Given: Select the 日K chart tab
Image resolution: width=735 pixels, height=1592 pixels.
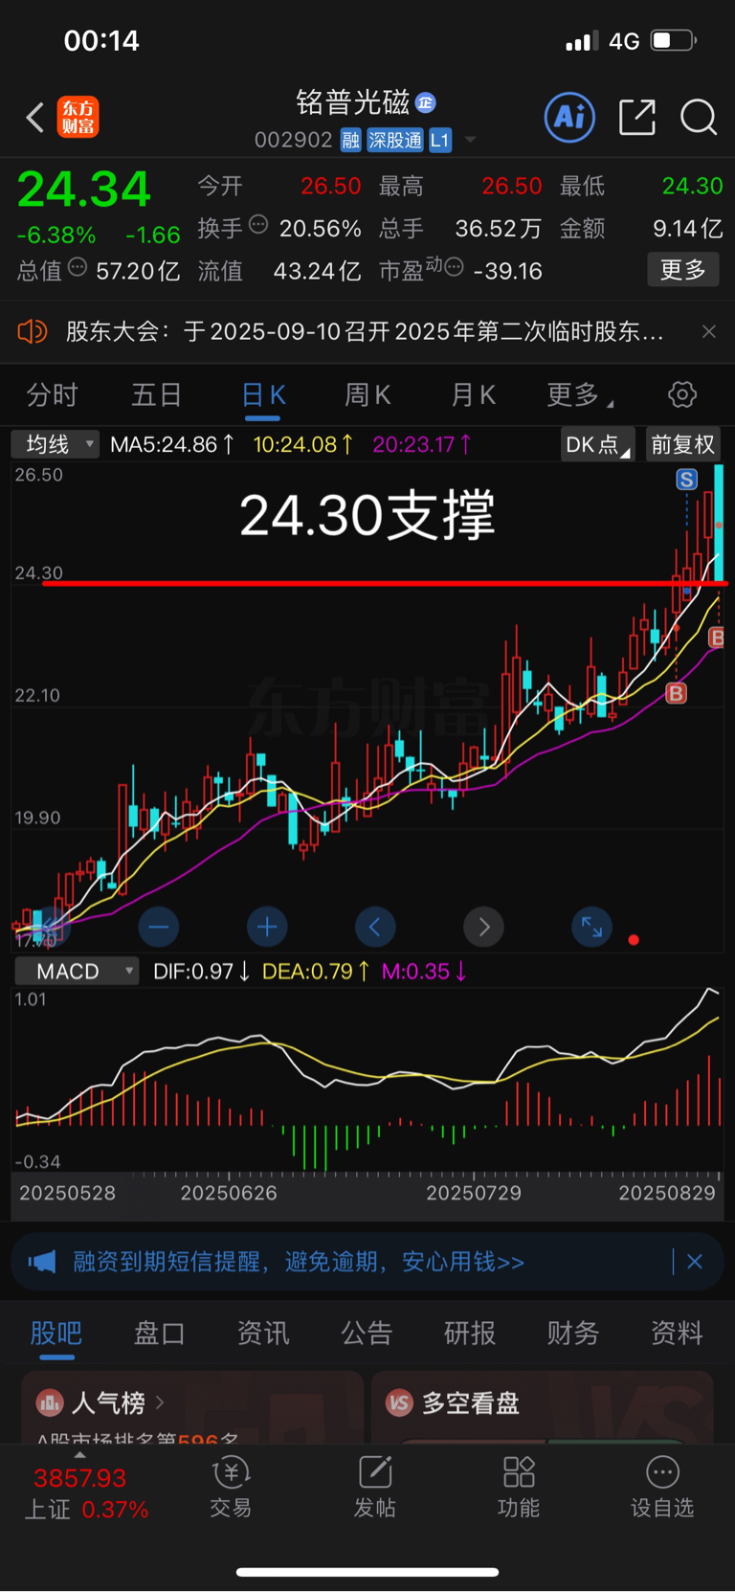Looking at the screenshot, I should point(263,394).
